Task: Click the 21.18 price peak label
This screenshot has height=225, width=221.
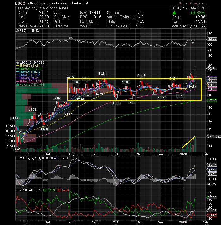Action: (141, 75)
